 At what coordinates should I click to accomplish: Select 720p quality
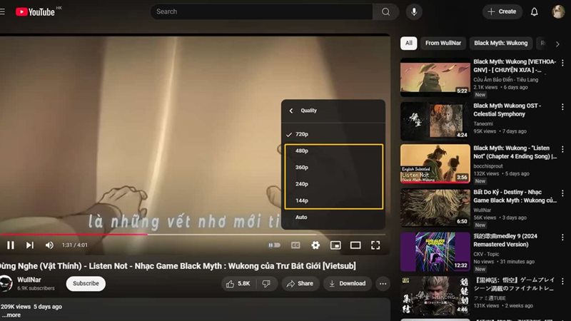click(333, 134)
